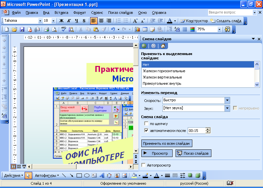Viewport: 263px width, 188px height.
Task: Switch to slide sorter view
Action: (19, 167)
